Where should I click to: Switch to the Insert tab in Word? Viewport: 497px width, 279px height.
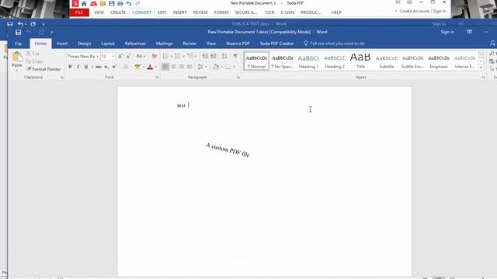62,43
